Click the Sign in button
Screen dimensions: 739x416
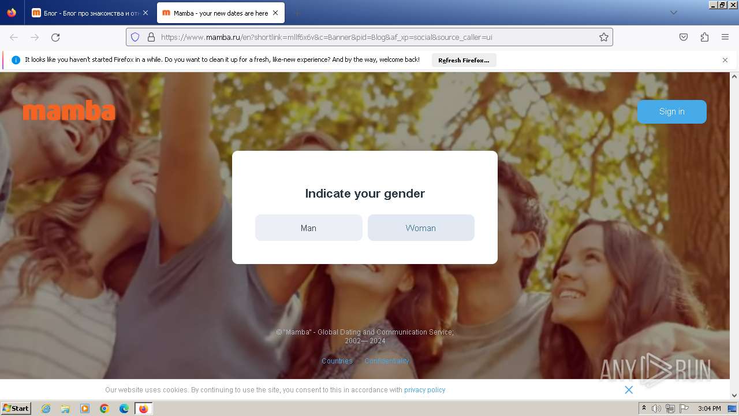[671, 112]
